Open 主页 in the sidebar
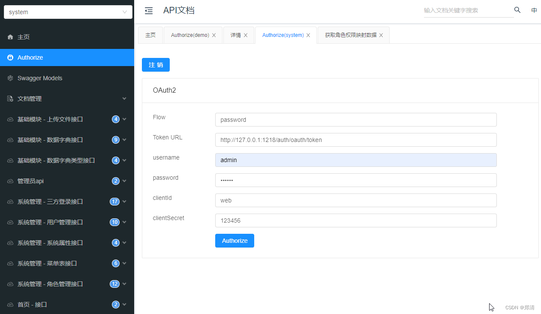The image size is (541, 314). click(x=67, y=37)
